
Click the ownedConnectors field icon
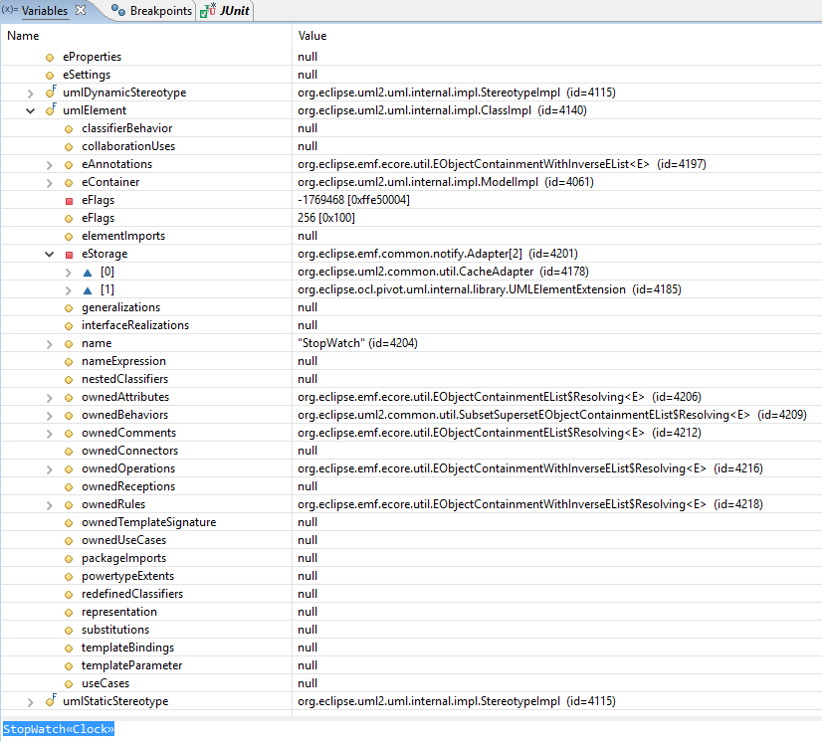click(x=69, y=452)
